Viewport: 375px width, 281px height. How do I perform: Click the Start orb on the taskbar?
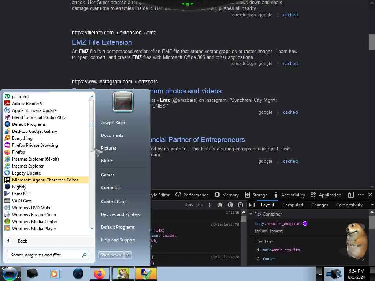coord(10,274)
